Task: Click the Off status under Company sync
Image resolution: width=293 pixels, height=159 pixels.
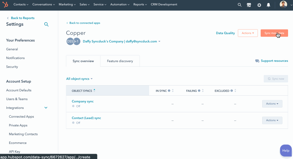Action: pos(76,106)
